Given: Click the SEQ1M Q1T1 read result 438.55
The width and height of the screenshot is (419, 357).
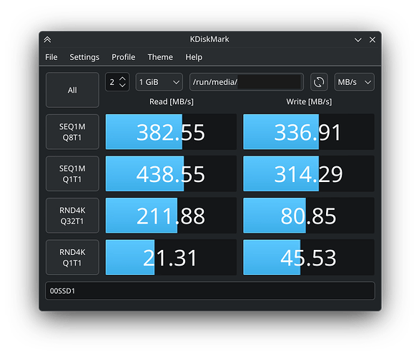Looking at the screenshot, I should [x=171, y=174].
